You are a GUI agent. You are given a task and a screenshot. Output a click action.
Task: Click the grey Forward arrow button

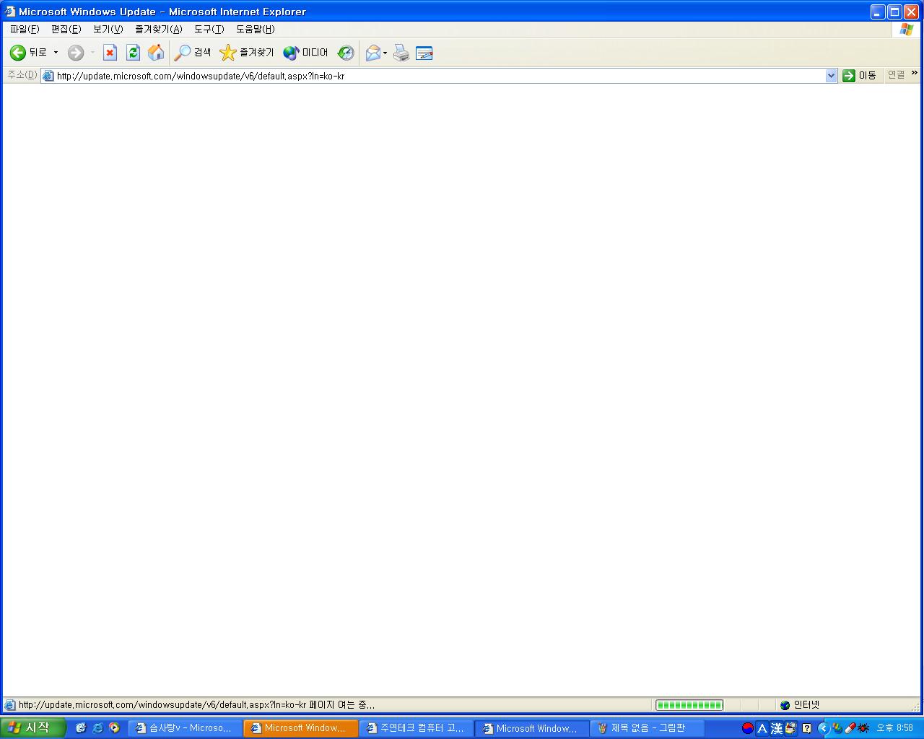76,53
